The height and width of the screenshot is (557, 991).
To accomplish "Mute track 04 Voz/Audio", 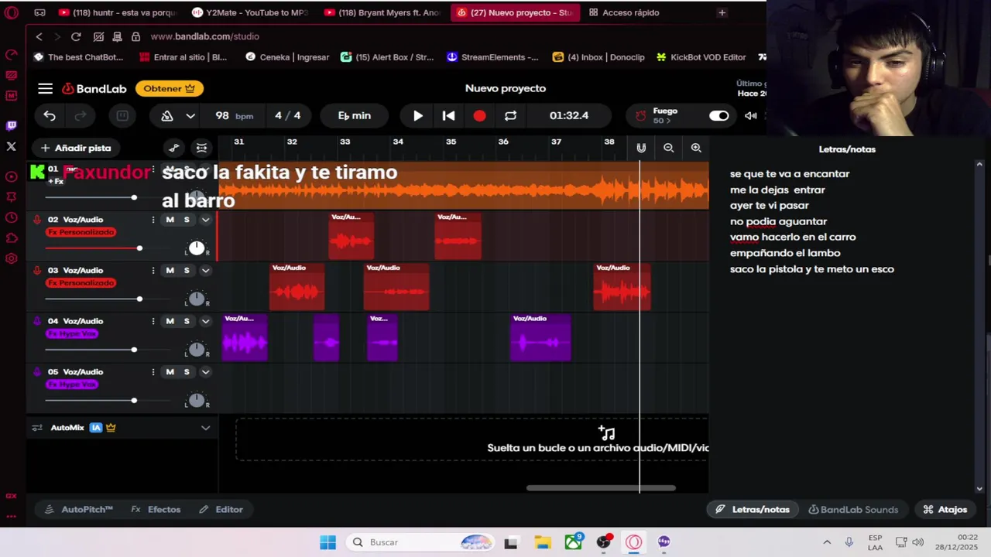I will click(x=170, y=321).
